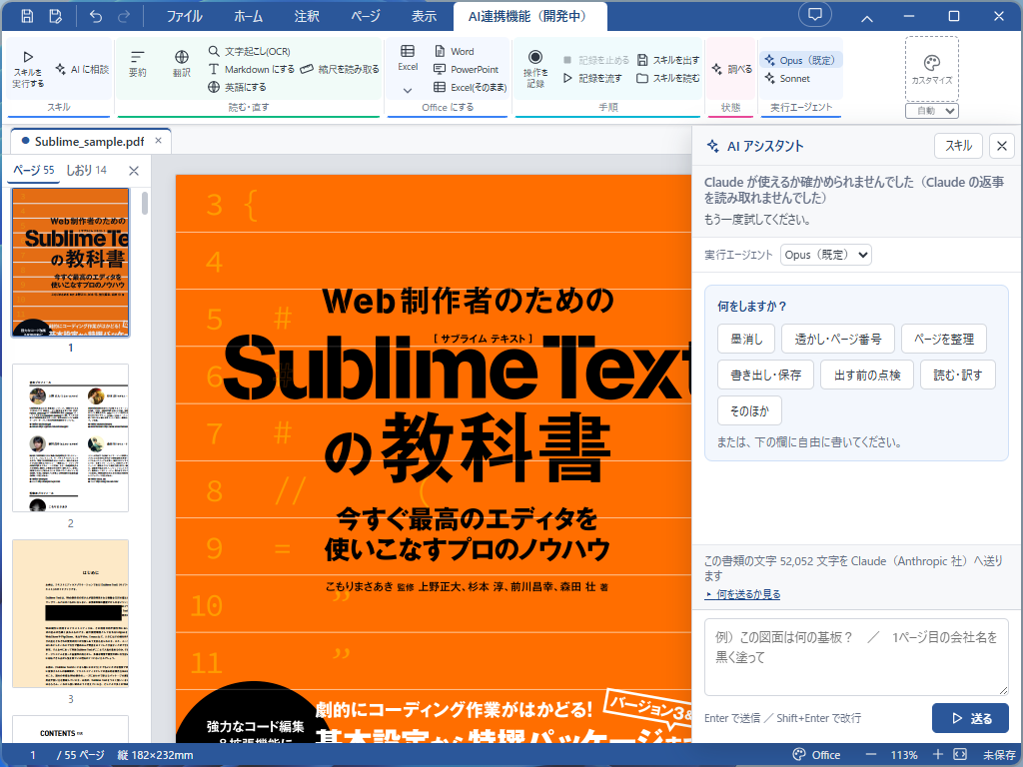This screenshot has width=1023, height=767.
Task: Open the カスタマイズ palette
Action: pos(932,69)
